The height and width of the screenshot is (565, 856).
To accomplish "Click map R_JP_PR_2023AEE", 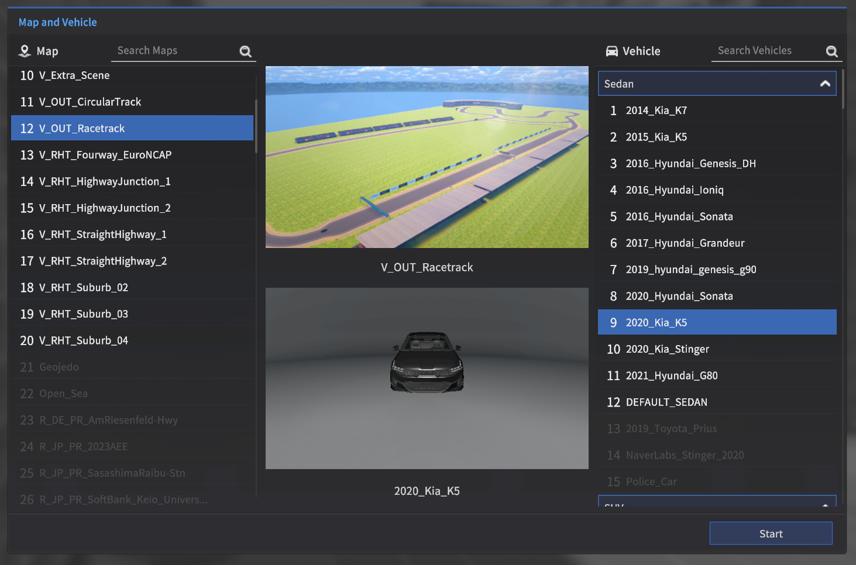I will pyautogui.click(x=132, y=446).
